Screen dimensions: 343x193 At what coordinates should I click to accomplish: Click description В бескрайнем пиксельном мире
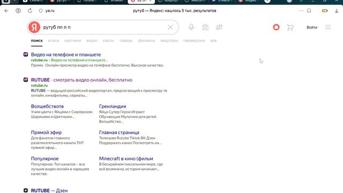131,167
